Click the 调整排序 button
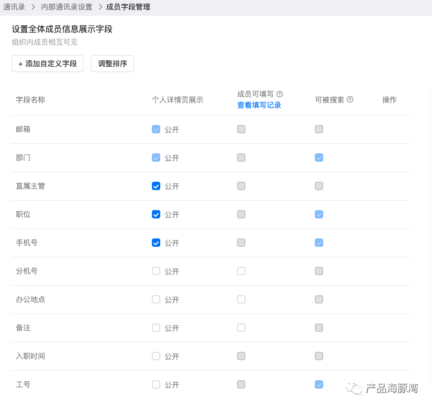The image size is (432, 407). coord(112,64)
